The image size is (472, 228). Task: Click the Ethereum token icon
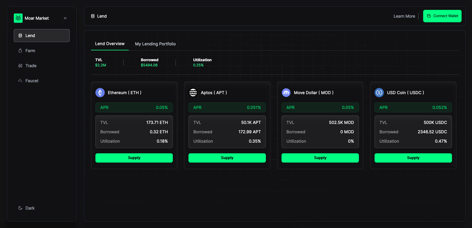100,93
